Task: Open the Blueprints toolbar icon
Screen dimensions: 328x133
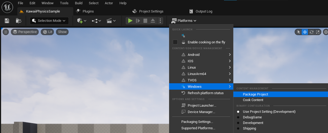Action: pos(96,21)
